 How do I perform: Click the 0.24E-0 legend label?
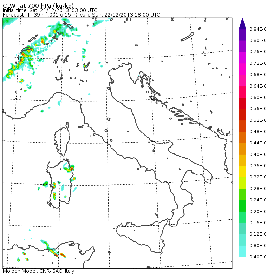coord(258,200)
